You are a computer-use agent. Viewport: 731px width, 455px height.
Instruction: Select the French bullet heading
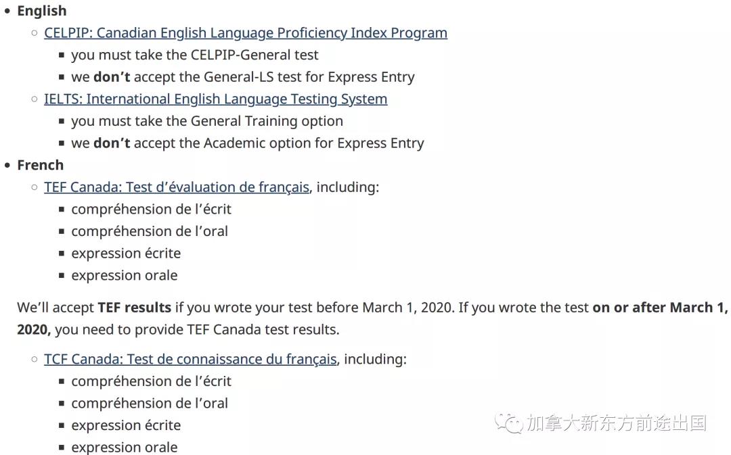(x=41, y=166)
